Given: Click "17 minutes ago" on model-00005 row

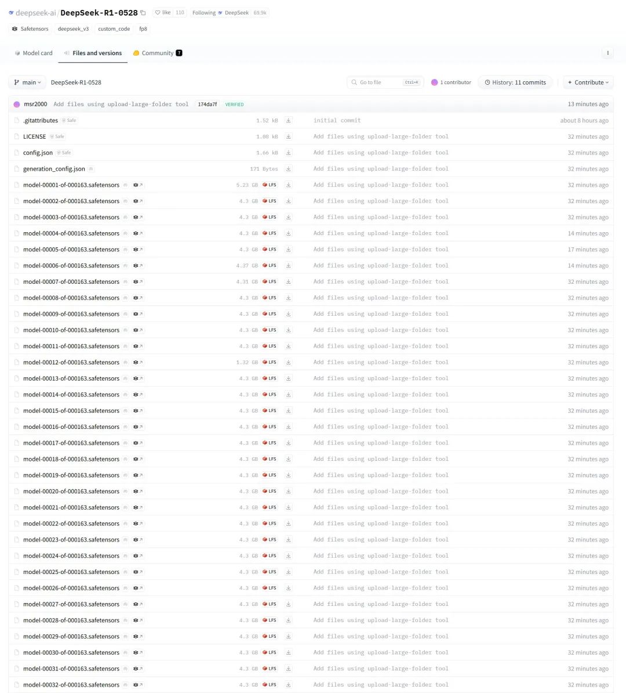Looking at the screenshot, I should pos(588,249).
